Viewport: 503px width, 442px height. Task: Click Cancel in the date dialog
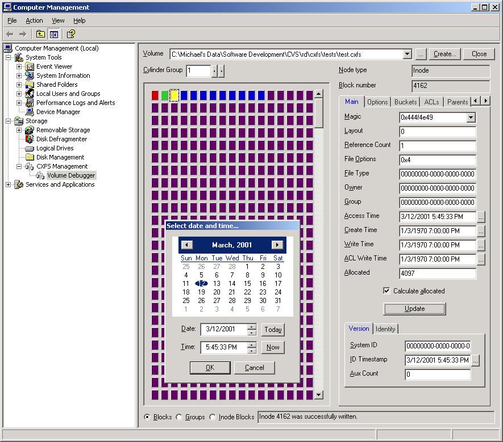pyautogui.click(x=255, y=368)
